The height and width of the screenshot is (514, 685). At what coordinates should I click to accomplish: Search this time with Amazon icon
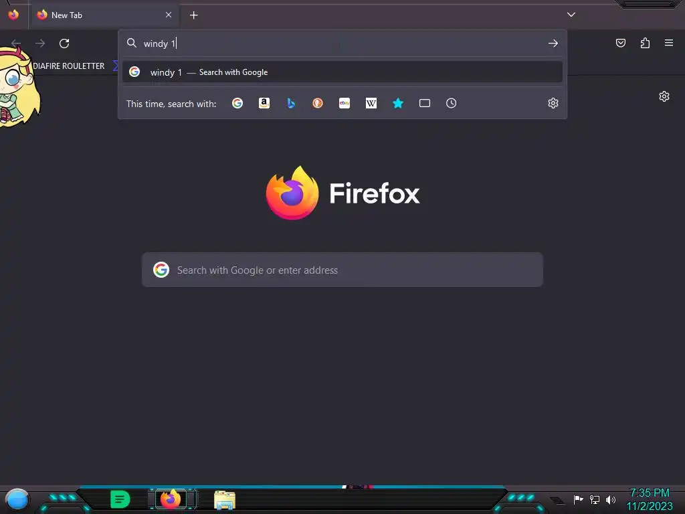[264, 103]
